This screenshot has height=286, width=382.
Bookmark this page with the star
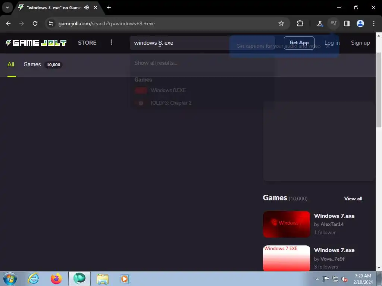(281, 23)
